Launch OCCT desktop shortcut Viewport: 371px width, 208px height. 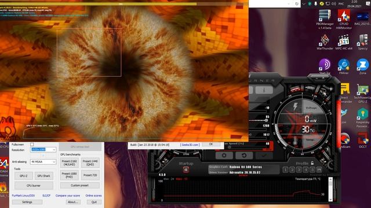(x=362, y=140)
